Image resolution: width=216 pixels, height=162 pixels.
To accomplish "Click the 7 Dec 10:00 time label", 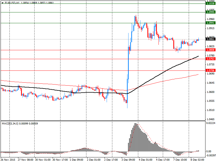I will [x=180, y=160].
